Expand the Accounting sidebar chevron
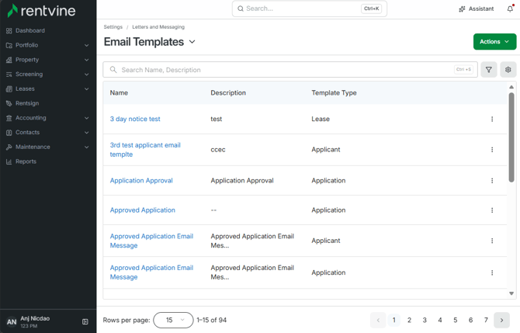 coord(87,118)
